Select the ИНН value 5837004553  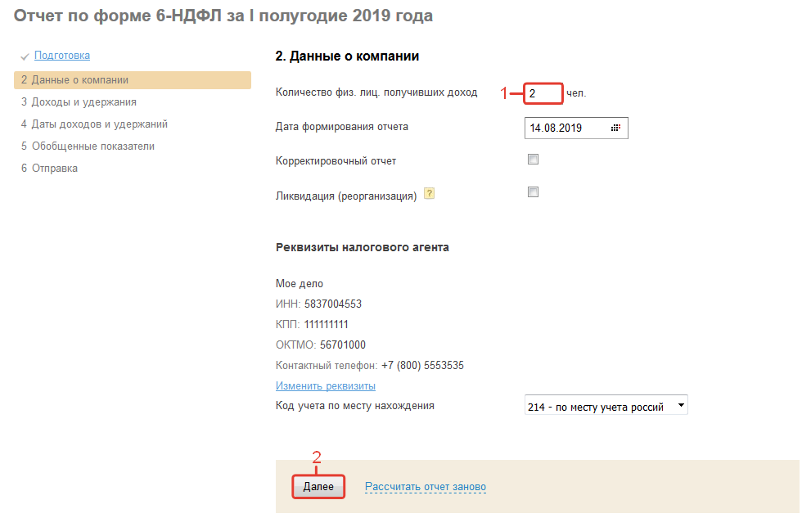[332, 304]
